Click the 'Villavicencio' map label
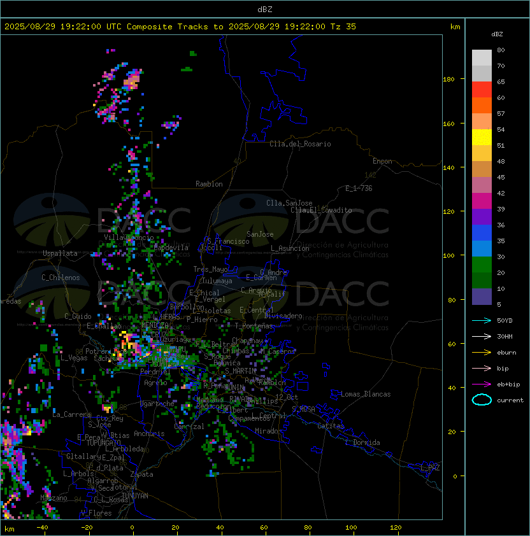This screenshot has height=536, width=530. click(129, 237)
